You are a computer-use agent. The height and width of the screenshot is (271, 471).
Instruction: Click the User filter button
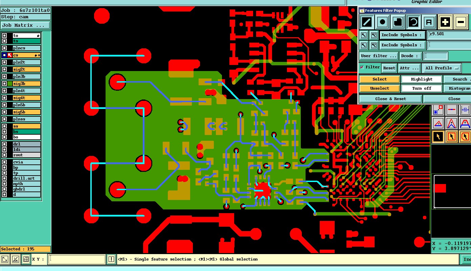pyautogui.click(x=378, y=56)
